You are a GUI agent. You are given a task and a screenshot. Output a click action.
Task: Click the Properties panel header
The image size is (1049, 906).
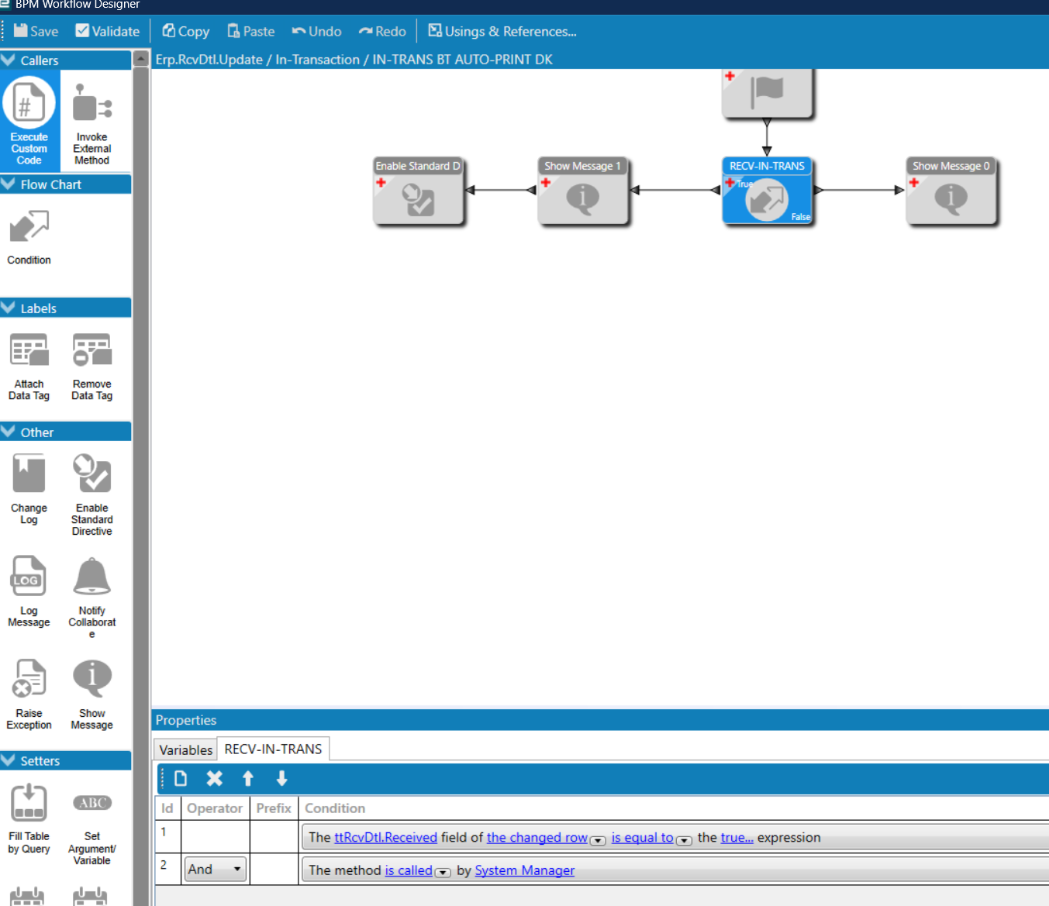pyautogui.click(x=600, y=720)
